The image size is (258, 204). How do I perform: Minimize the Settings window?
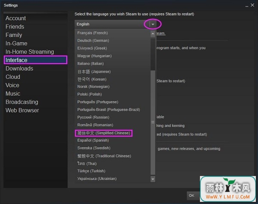coord(247,6)
